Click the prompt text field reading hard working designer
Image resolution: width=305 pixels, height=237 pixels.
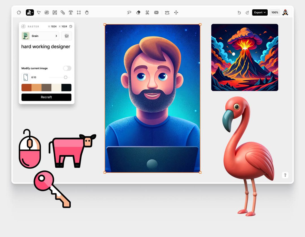tap(46, 47)
